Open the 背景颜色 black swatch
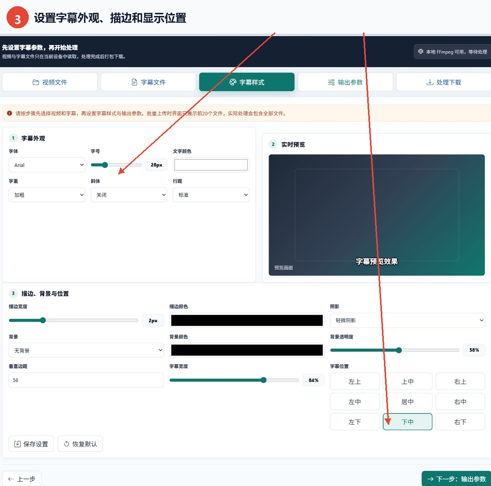The height and width of the screenshot is (486, 491). point(247,350)
